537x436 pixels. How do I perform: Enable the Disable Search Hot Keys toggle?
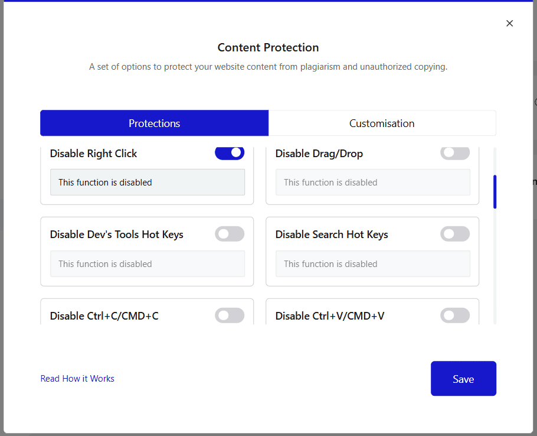click(455, 234)
